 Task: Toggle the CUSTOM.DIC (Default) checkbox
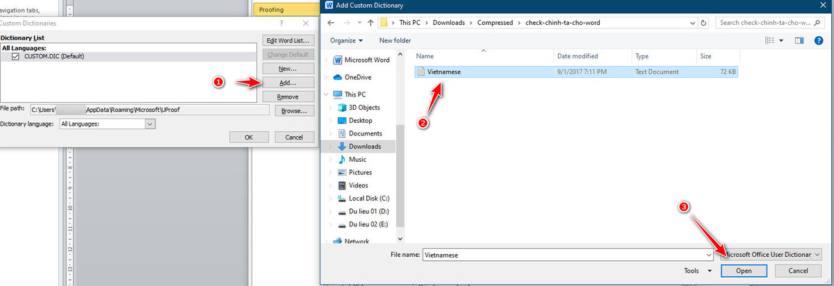pos(16,56)
